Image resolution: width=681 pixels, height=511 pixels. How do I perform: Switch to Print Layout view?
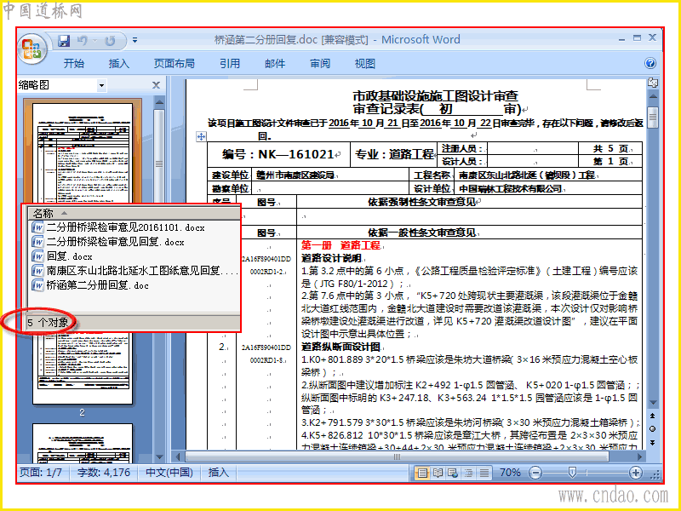click(422, 473)
